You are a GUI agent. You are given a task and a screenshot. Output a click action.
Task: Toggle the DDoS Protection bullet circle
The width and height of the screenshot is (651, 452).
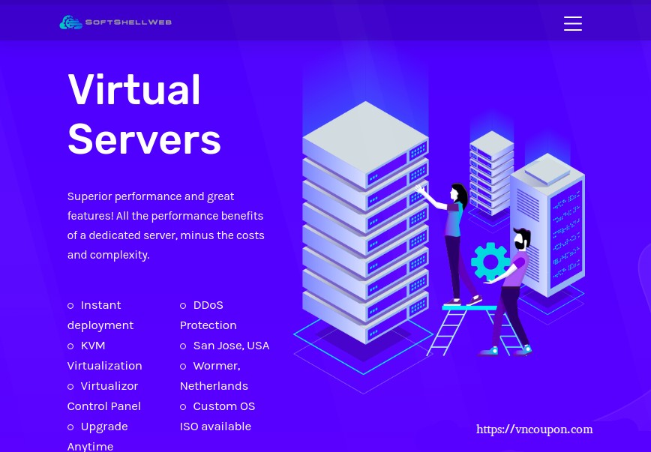pyautogui.click(x=184, y=305)
